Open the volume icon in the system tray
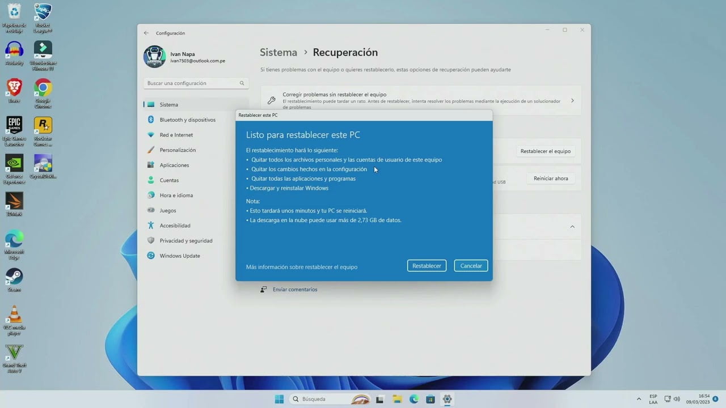726x408 pixels. [x=677, y=399]
